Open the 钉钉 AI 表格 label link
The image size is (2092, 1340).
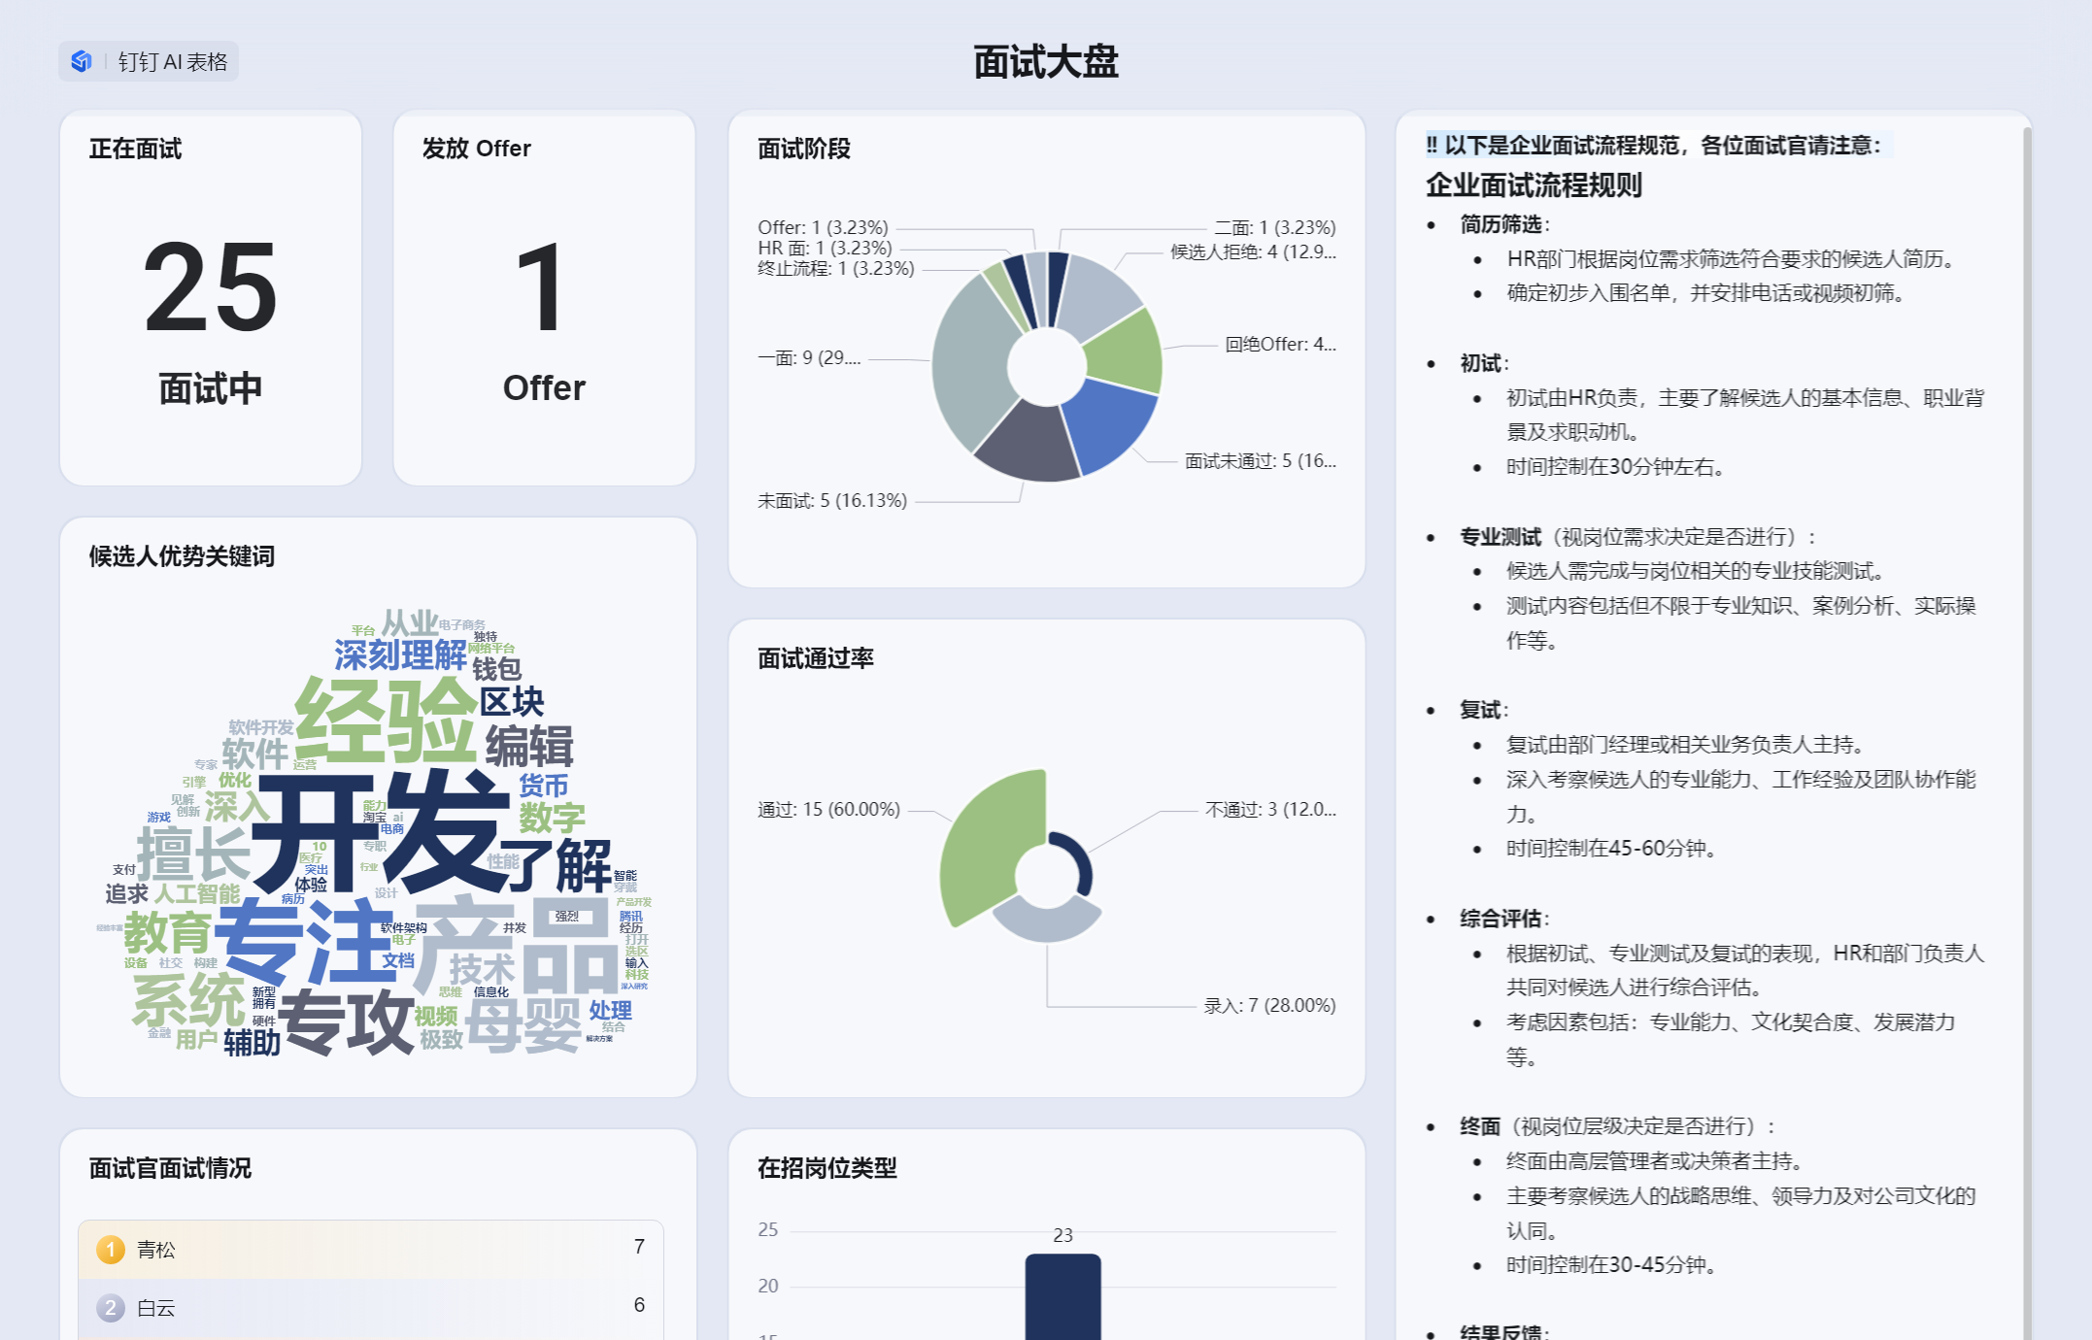point(172,62)
